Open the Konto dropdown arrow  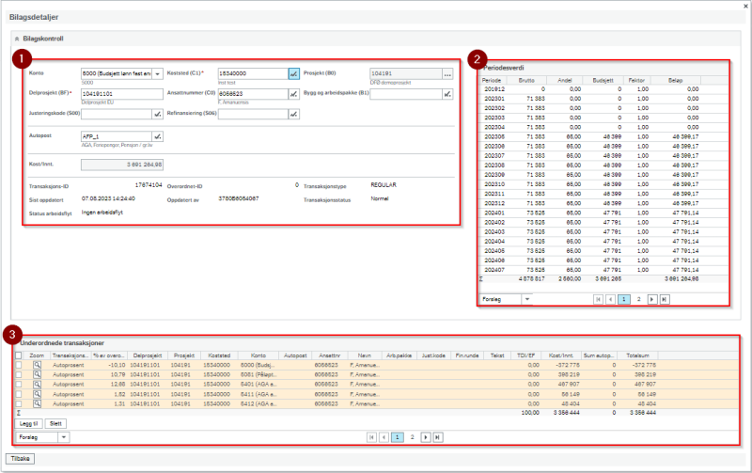[x=157, y=74]
